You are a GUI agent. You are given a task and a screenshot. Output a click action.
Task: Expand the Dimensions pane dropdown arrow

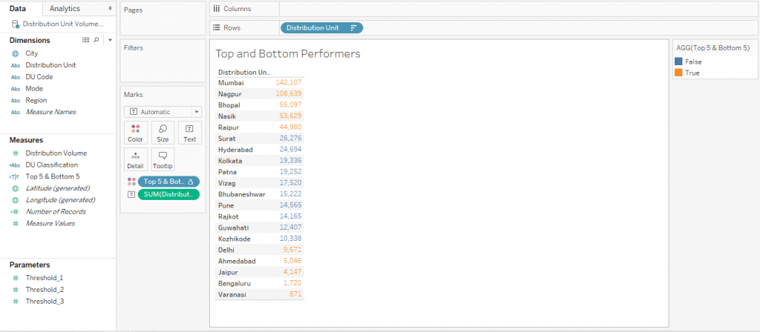coord(109,39)
